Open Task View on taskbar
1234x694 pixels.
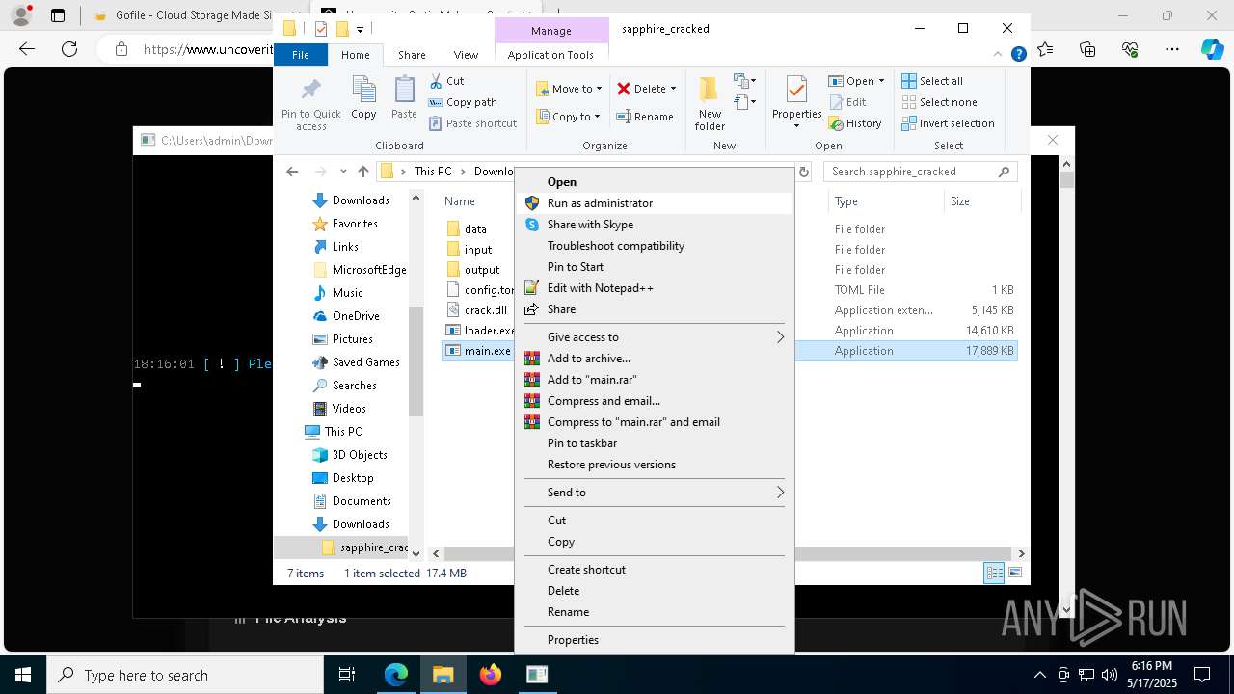pyautogui.click(x=347, y=675)
